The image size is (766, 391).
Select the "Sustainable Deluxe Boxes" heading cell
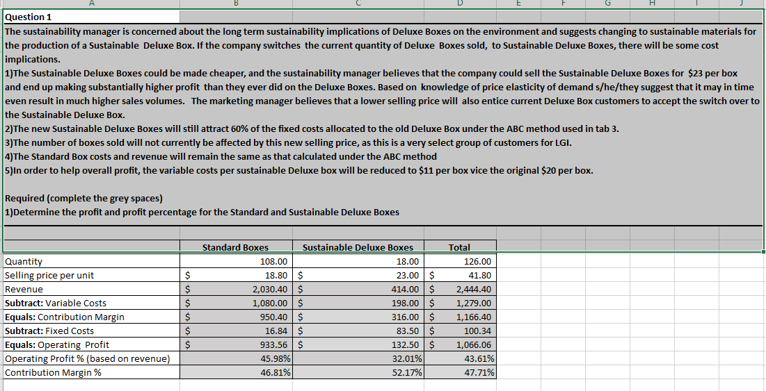tap(358, 247)
